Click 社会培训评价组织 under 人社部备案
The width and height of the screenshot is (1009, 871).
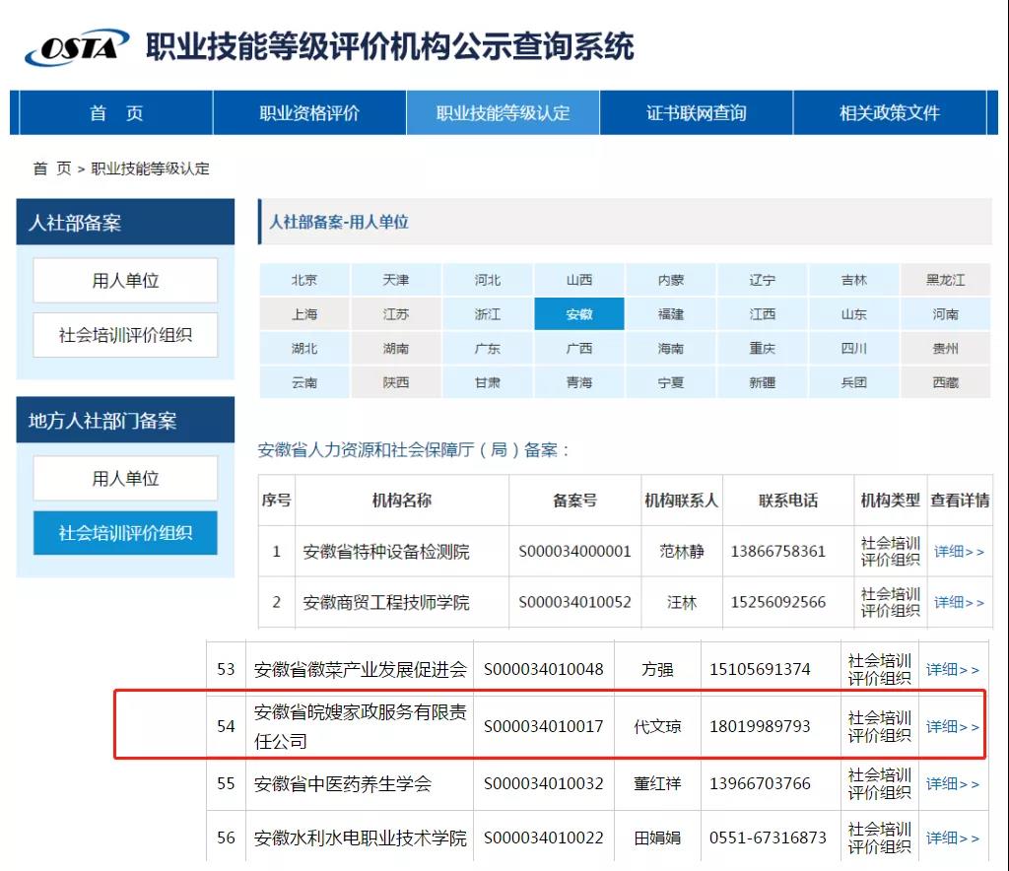(x=125, y=335)
